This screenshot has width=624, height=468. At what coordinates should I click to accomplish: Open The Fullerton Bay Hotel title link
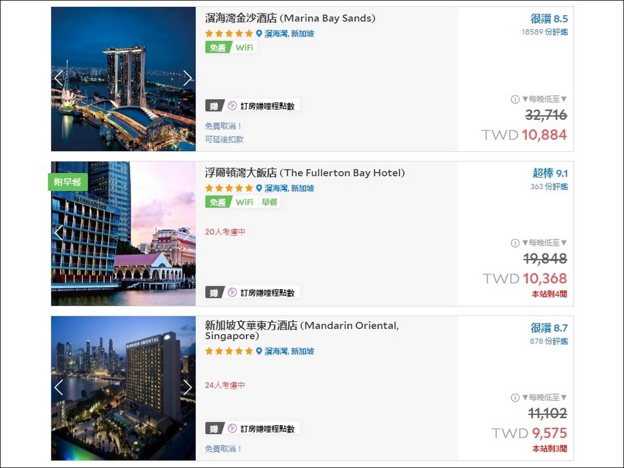tap(305, 173)
